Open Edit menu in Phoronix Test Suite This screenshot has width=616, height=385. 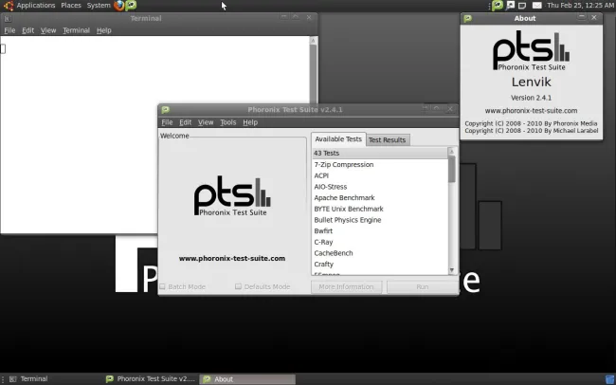185,122
